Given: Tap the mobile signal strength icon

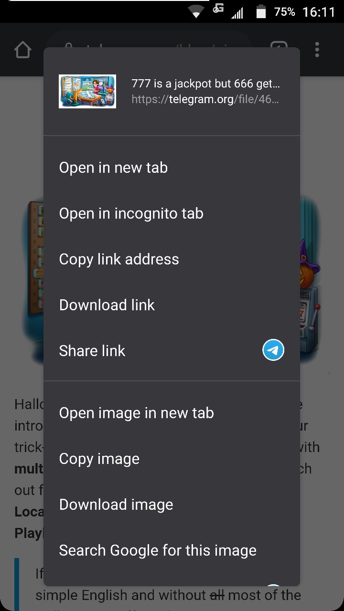Looking at the screenshot, I should pyautogui.click(x=237, y=13).
